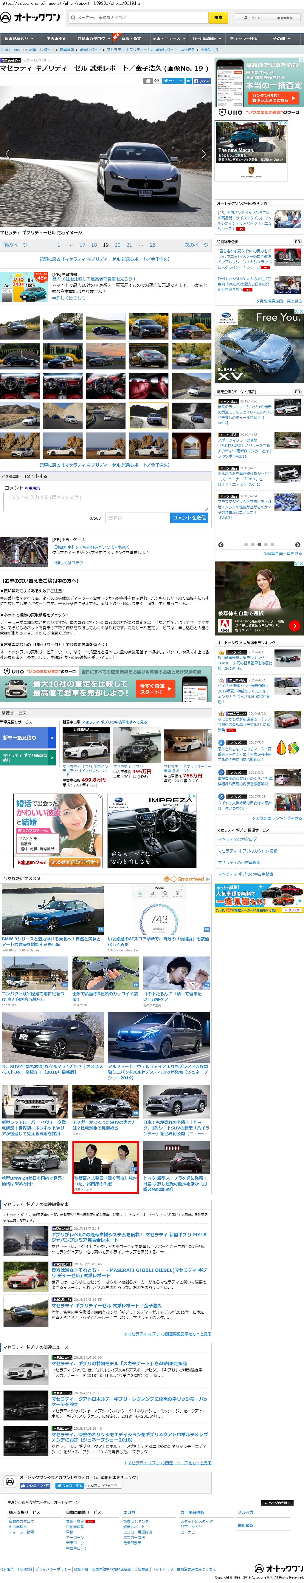Click マセラティのカタログ sidebar link
This screenshot has height=1583, width=304.
pos(237,839)
